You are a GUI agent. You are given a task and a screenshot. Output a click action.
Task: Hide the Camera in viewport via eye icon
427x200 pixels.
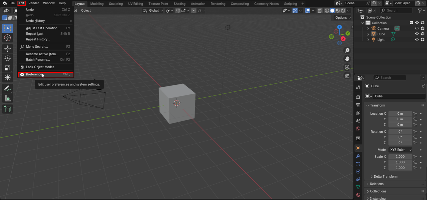tap(417, 28)
